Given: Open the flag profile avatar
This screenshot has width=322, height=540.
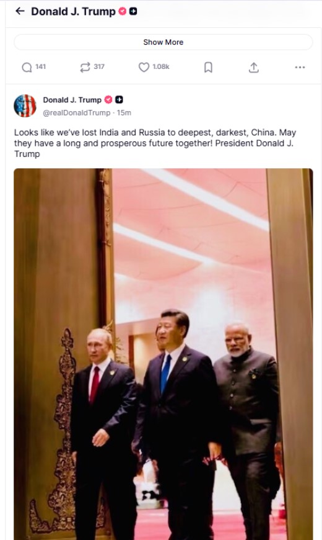Looking at the screenshot, I should pos(25,106).
